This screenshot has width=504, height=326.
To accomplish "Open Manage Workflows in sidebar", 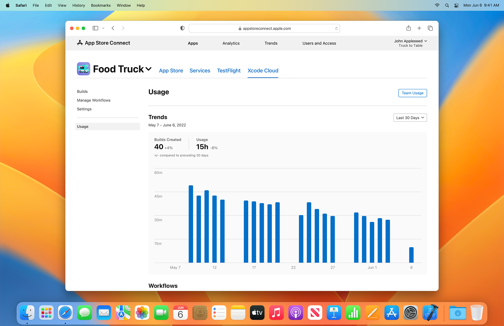I will click(x=94, y=100).
